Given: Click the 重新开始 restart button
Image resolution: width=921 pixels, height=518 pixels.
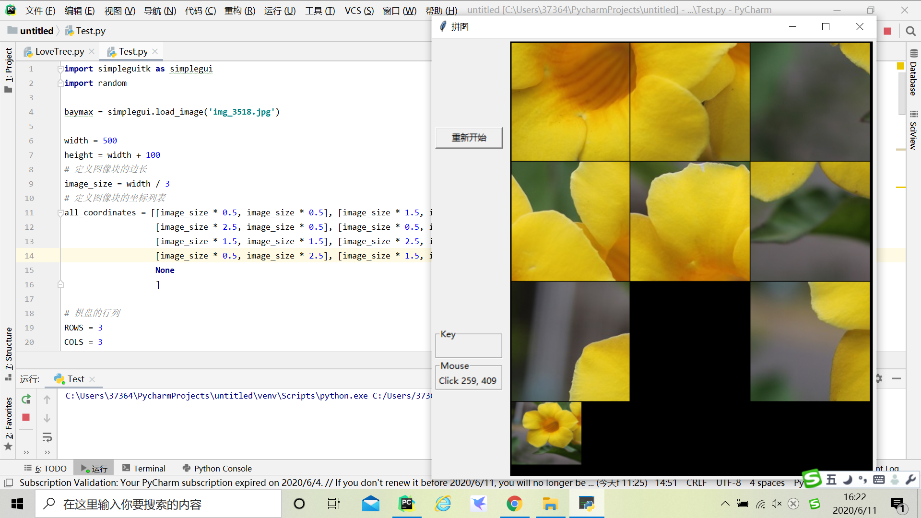Looking at the screenshot, I should pyautogui.click(x=469, y=138).
